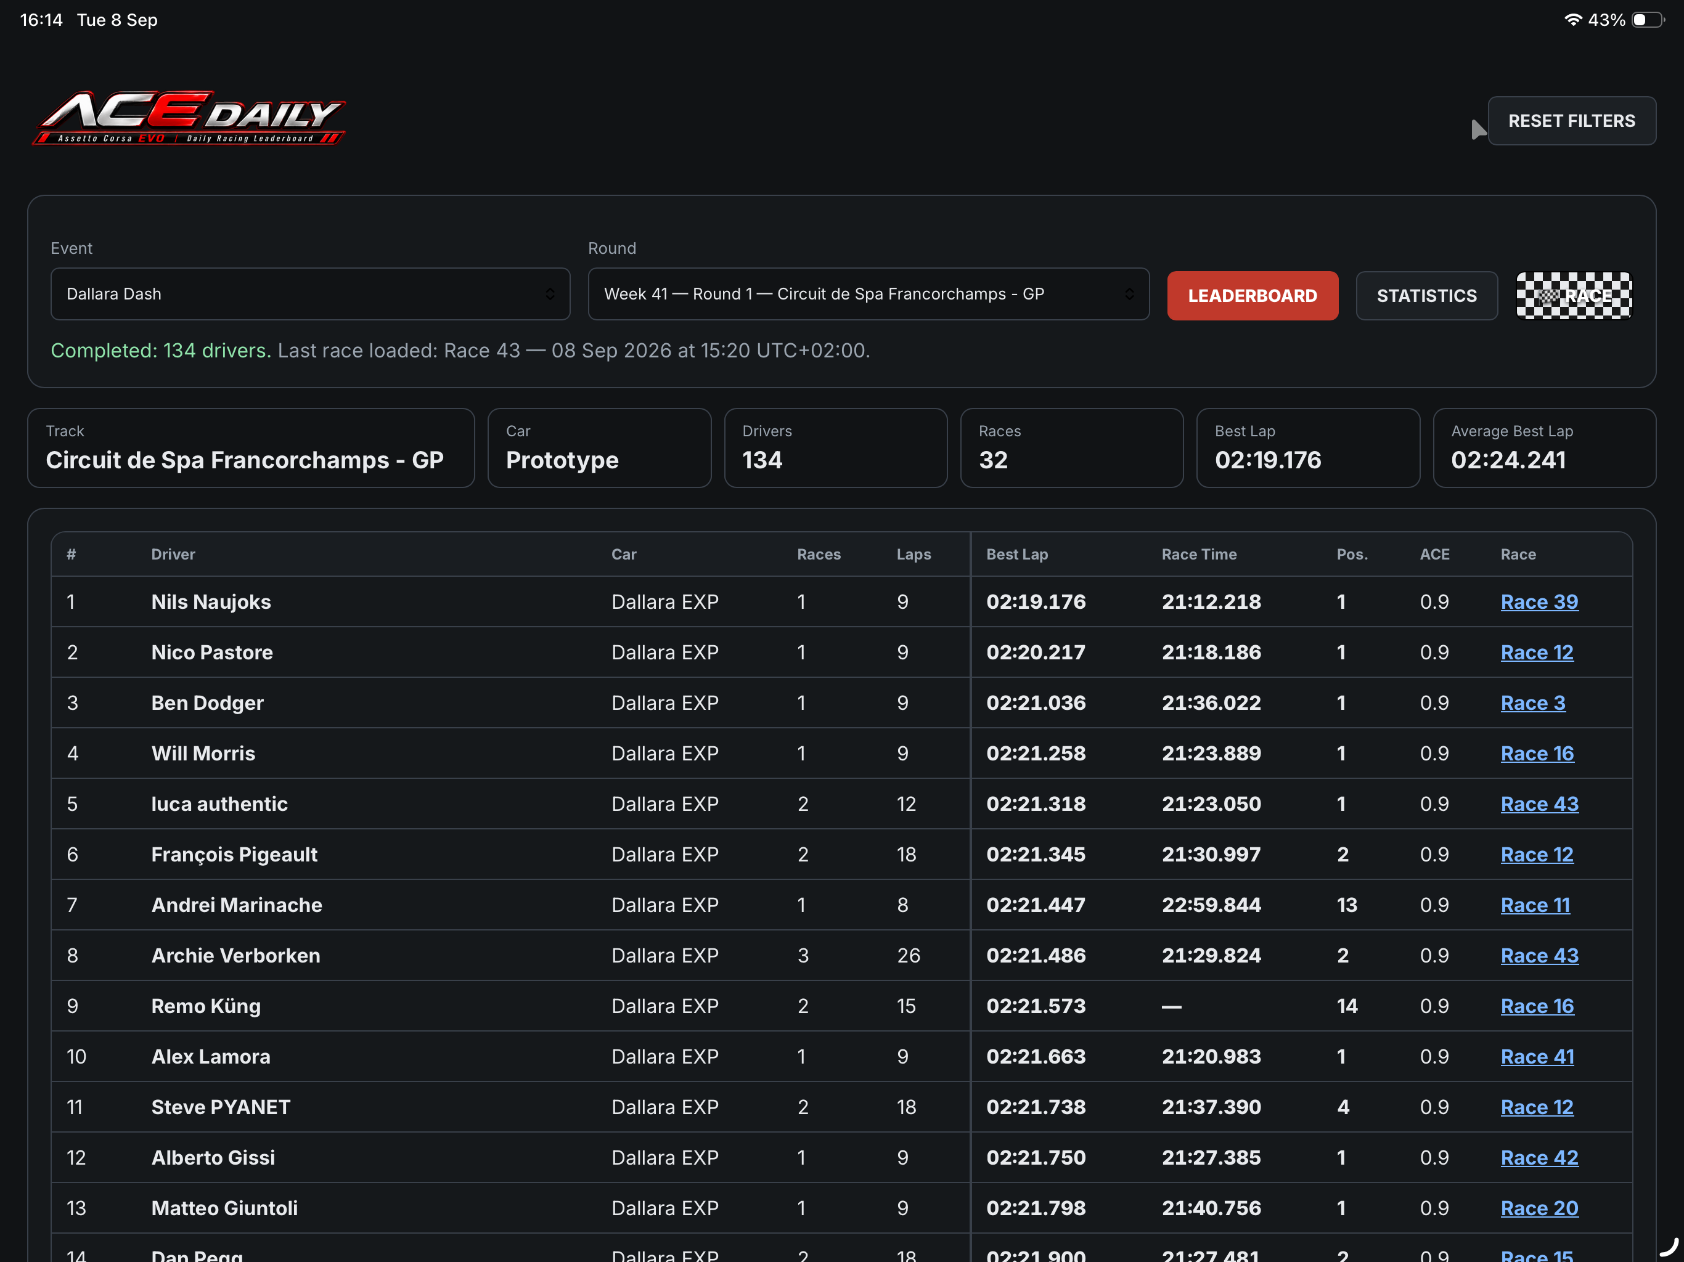Open Race 12 link for Steve PYANET
Image resolution: width=1684 pixels, height=1262 pixels.
click(1537, 1107)
